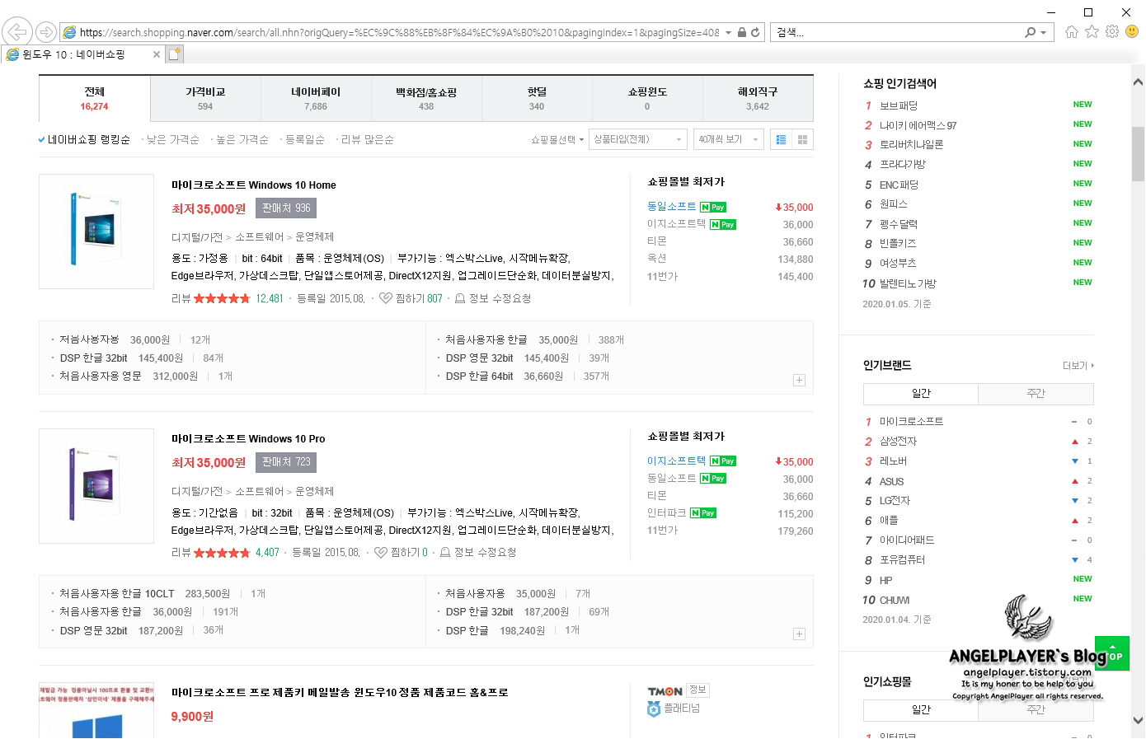Click heart 찜하기 icon for Windows 10 Home
This screenshot has width=1146, height=739.
[385, 298]
